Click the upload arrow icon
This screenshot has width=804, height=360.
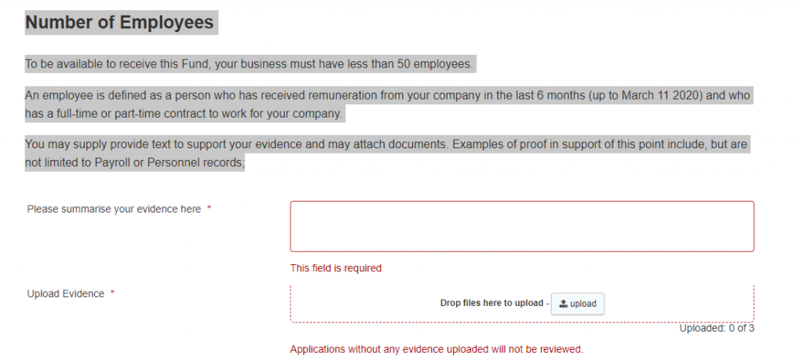563,304
